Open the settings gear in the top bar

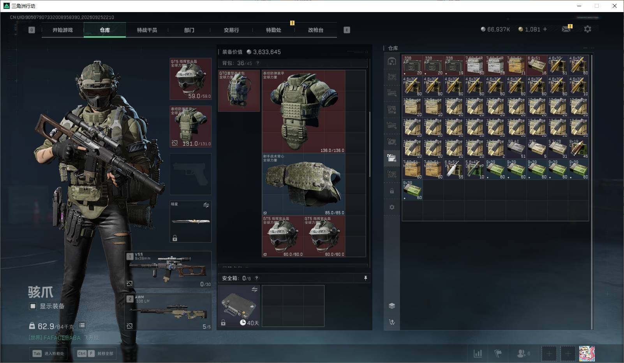[587, 29]
